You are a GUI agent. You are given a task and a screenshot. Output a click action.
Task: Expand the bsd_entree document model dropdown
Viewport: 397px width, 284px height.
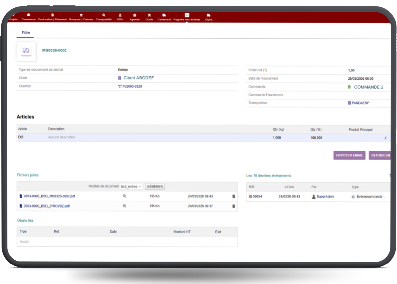(x=131, y=187)
